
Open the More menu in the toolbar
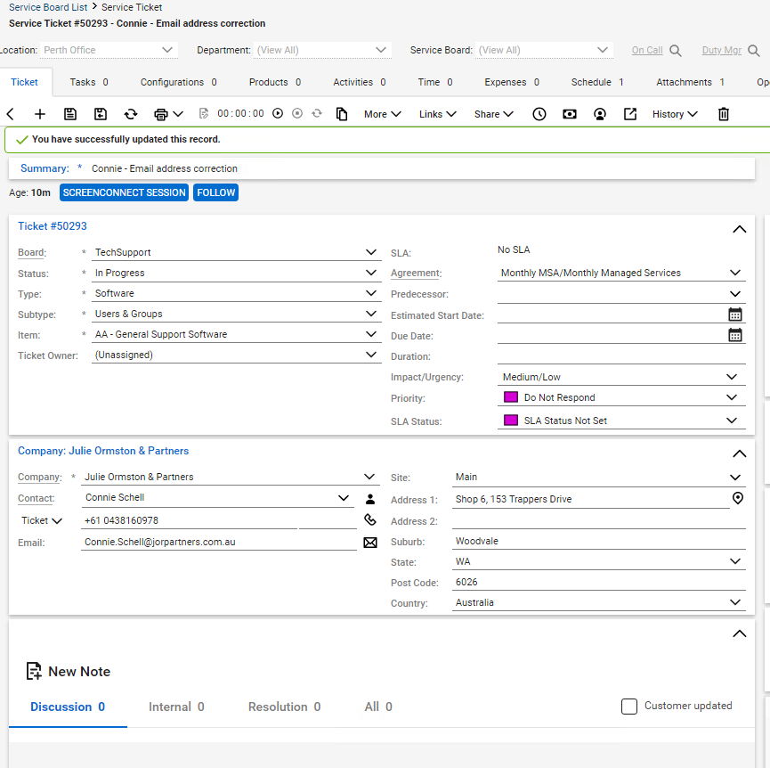click(383, 114)
